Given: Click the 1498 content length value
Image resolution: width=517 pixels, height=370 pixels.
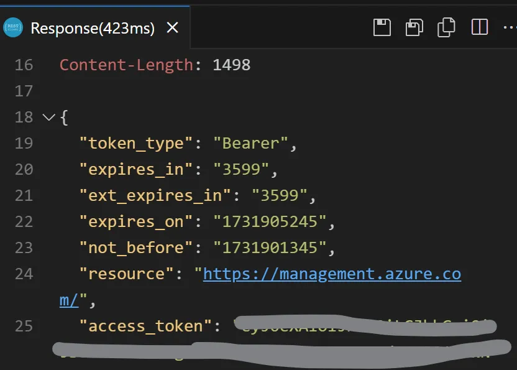Looking at the screenshot, I should point(231,65).
